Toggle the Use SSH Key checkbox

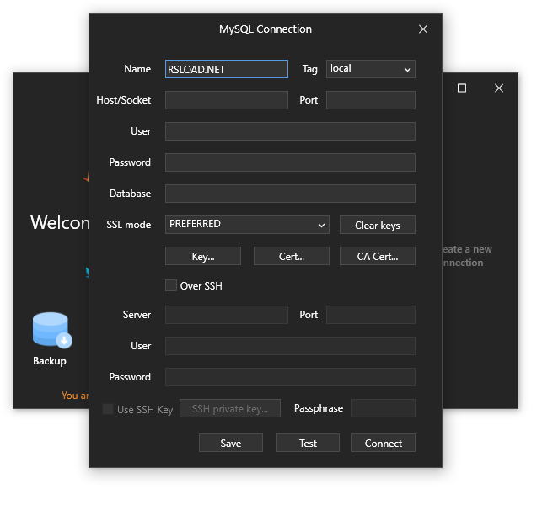[x=108, y=409]
